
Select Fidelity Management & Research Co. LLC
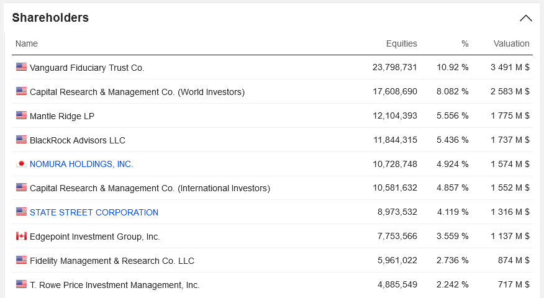coord(112,261)
